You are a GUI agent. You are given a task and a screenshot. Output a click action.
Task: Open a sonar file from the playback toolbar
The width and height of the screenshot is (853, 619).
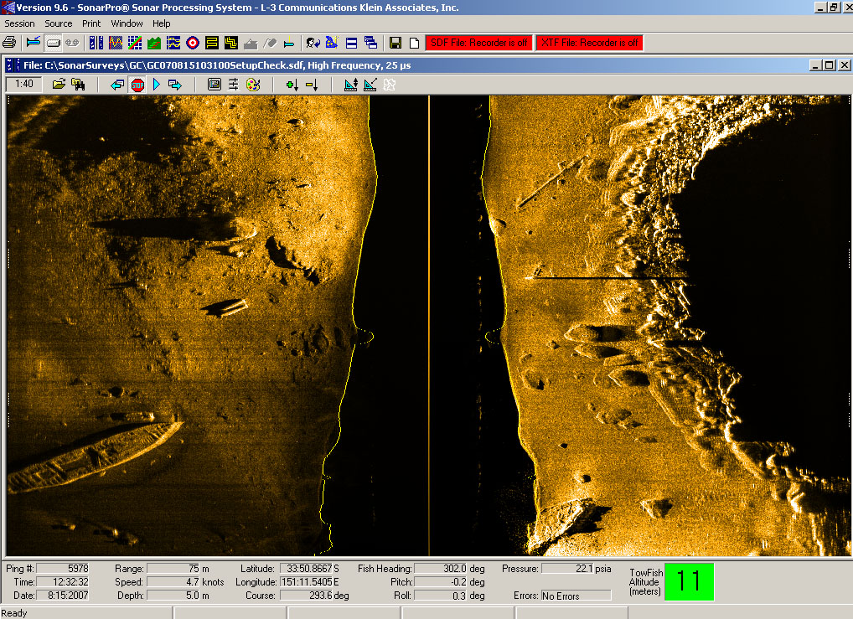[58, 85]
